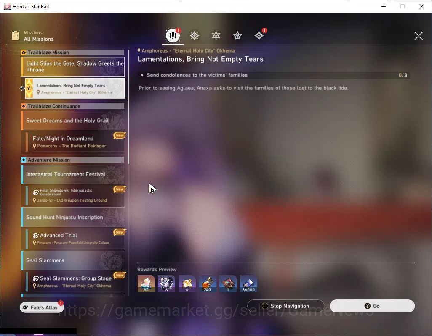This screenshot has width=432, height=336.
Task: Switch to the Trailblaze Mission filter tab
Action: click(x=194, y=35)
